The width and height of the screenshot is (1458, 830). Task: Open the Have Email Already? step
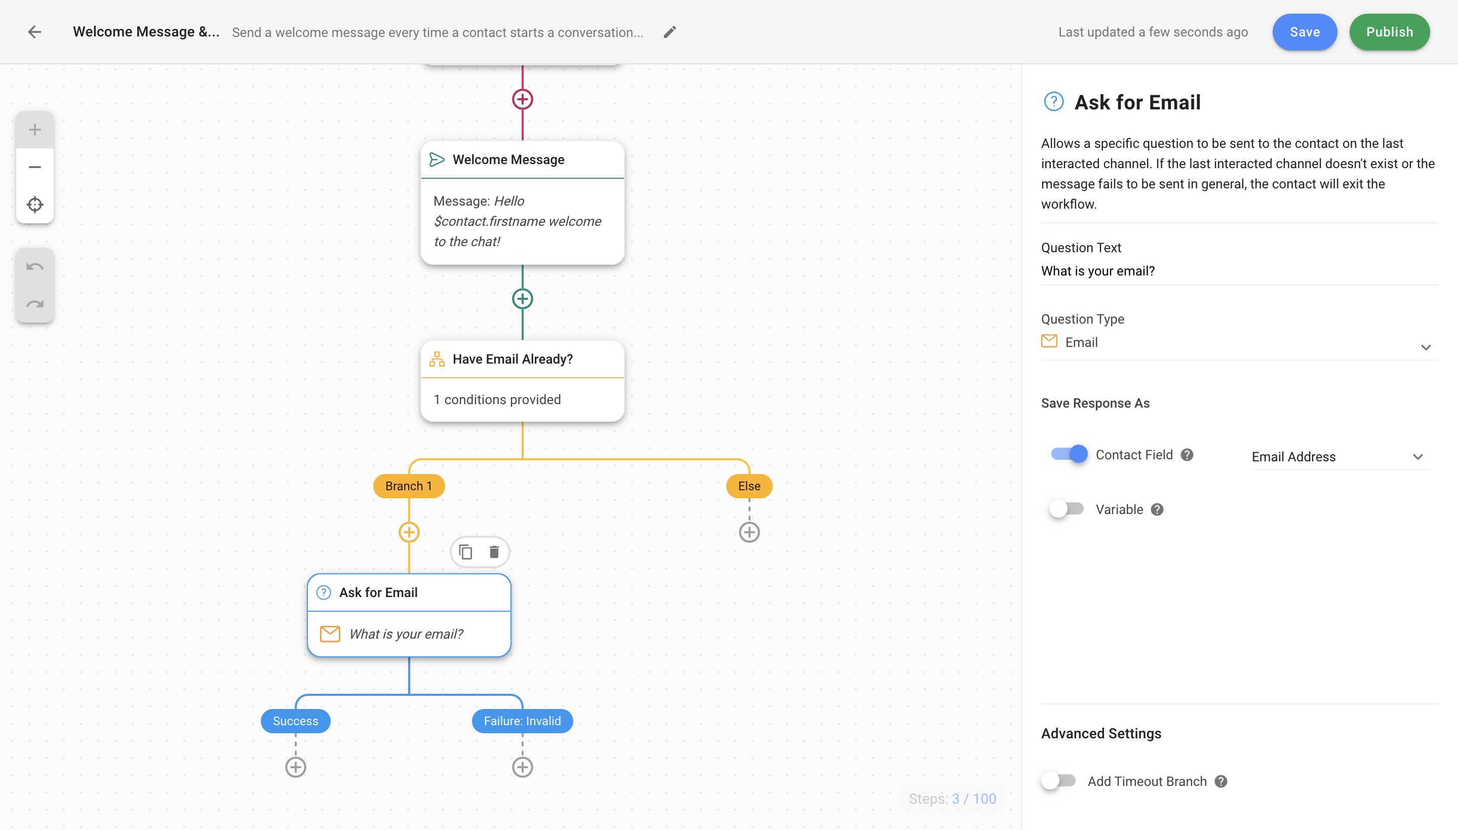coord(522,381)
